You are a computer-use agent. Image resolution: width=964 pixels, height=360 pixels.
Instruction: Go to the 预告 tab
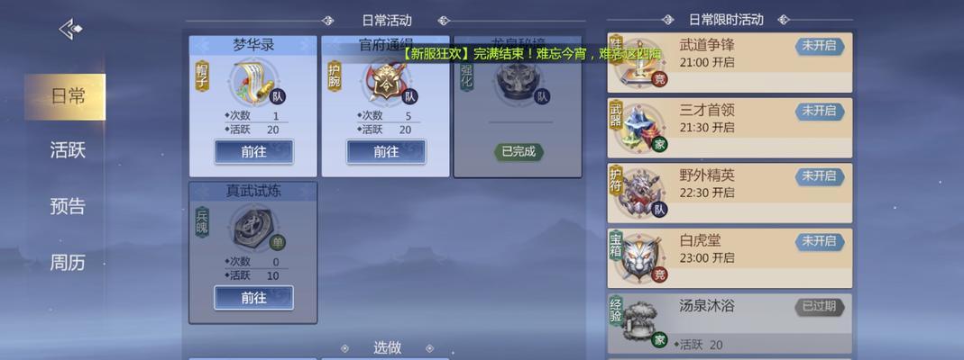click(x=68, y=205)
